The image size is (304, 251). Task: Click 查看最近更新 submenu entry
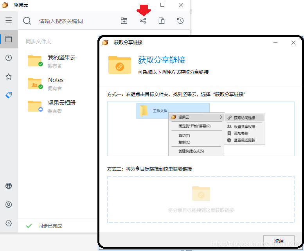[245, 140]
